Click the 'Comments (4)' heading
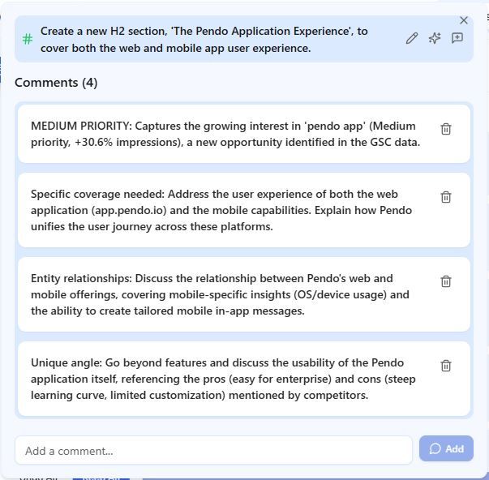The image size is (489, 480). [56, 83]
